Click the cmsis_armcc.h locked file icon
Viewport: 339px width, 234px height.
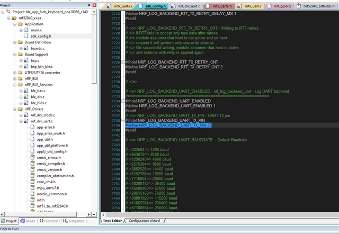click(x=32, y=157)
